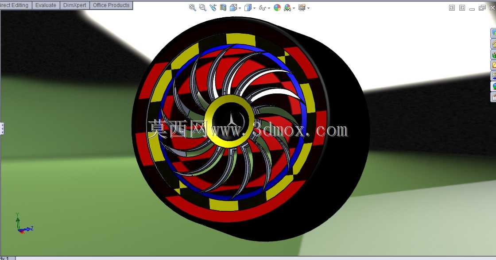Open the File Explorer folder task pane tab
This screenshot has height=260, width=496.
click(x=493, y=65)
